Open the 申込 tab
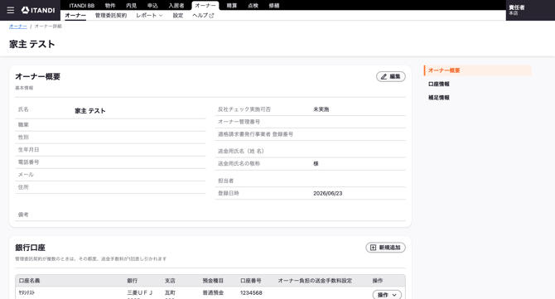 [x=152, y=6]
